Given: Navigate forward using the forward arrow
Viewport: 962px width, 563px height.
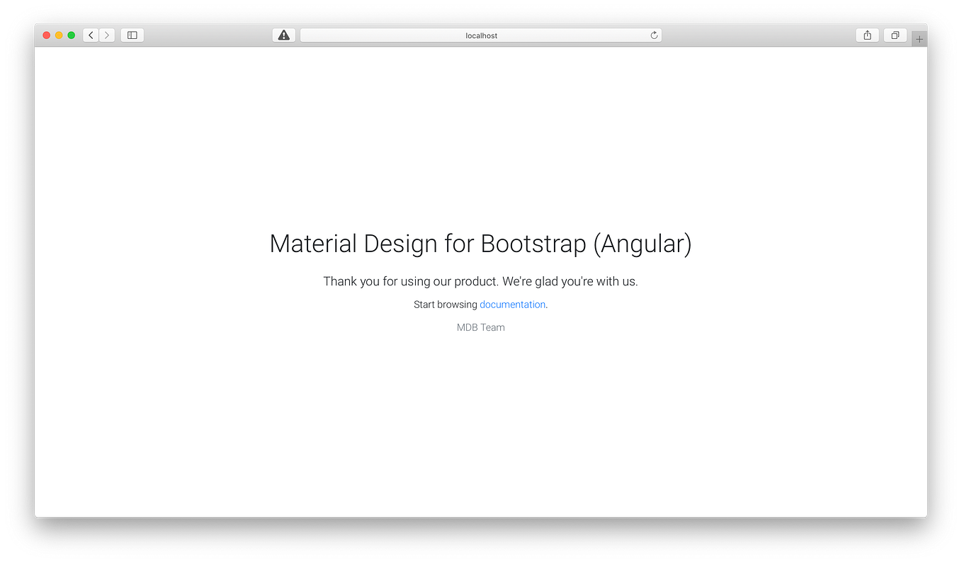Looking at the screenshot, I should (106, 35).
